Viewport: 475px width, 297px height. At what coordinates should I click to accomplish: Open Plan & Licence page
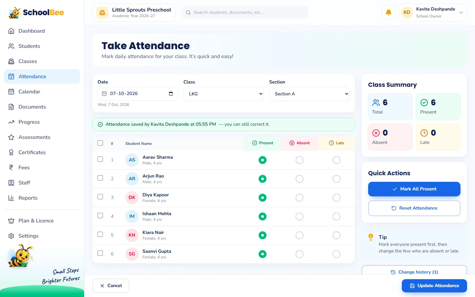pos(42,221)
